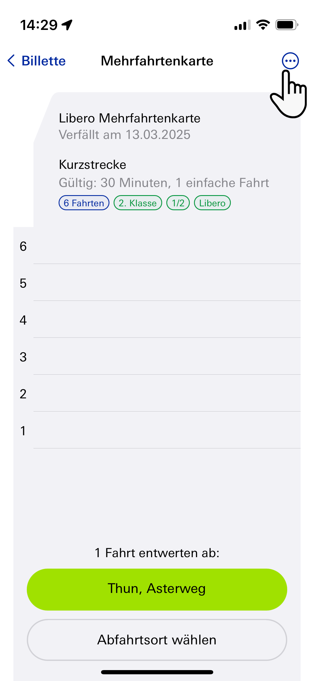Viewport: 314px width, 681px height.
Task: Select ride row number 5
Action: pyautogui.click(x=157, y=283)
